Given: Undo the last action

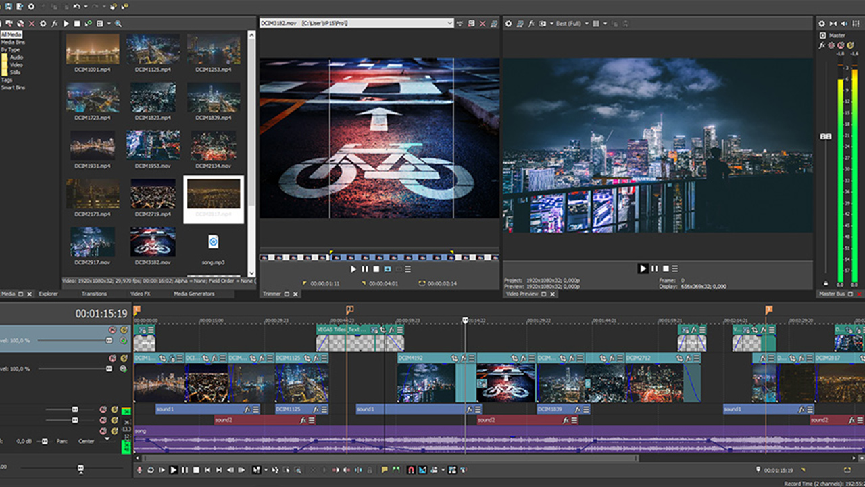Looking at the screenshot, I should click(x=76, y=7).
